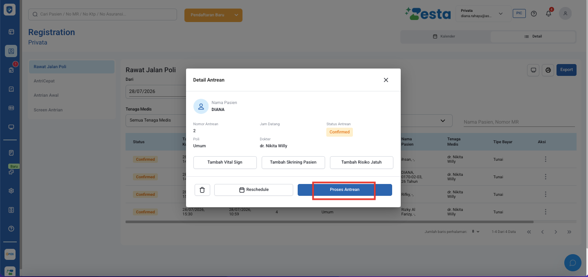The height and width of the screenshot is (277, 588).
Task: Go to the first page of the table
Action: pyautogui.click(x=529, y=232)
